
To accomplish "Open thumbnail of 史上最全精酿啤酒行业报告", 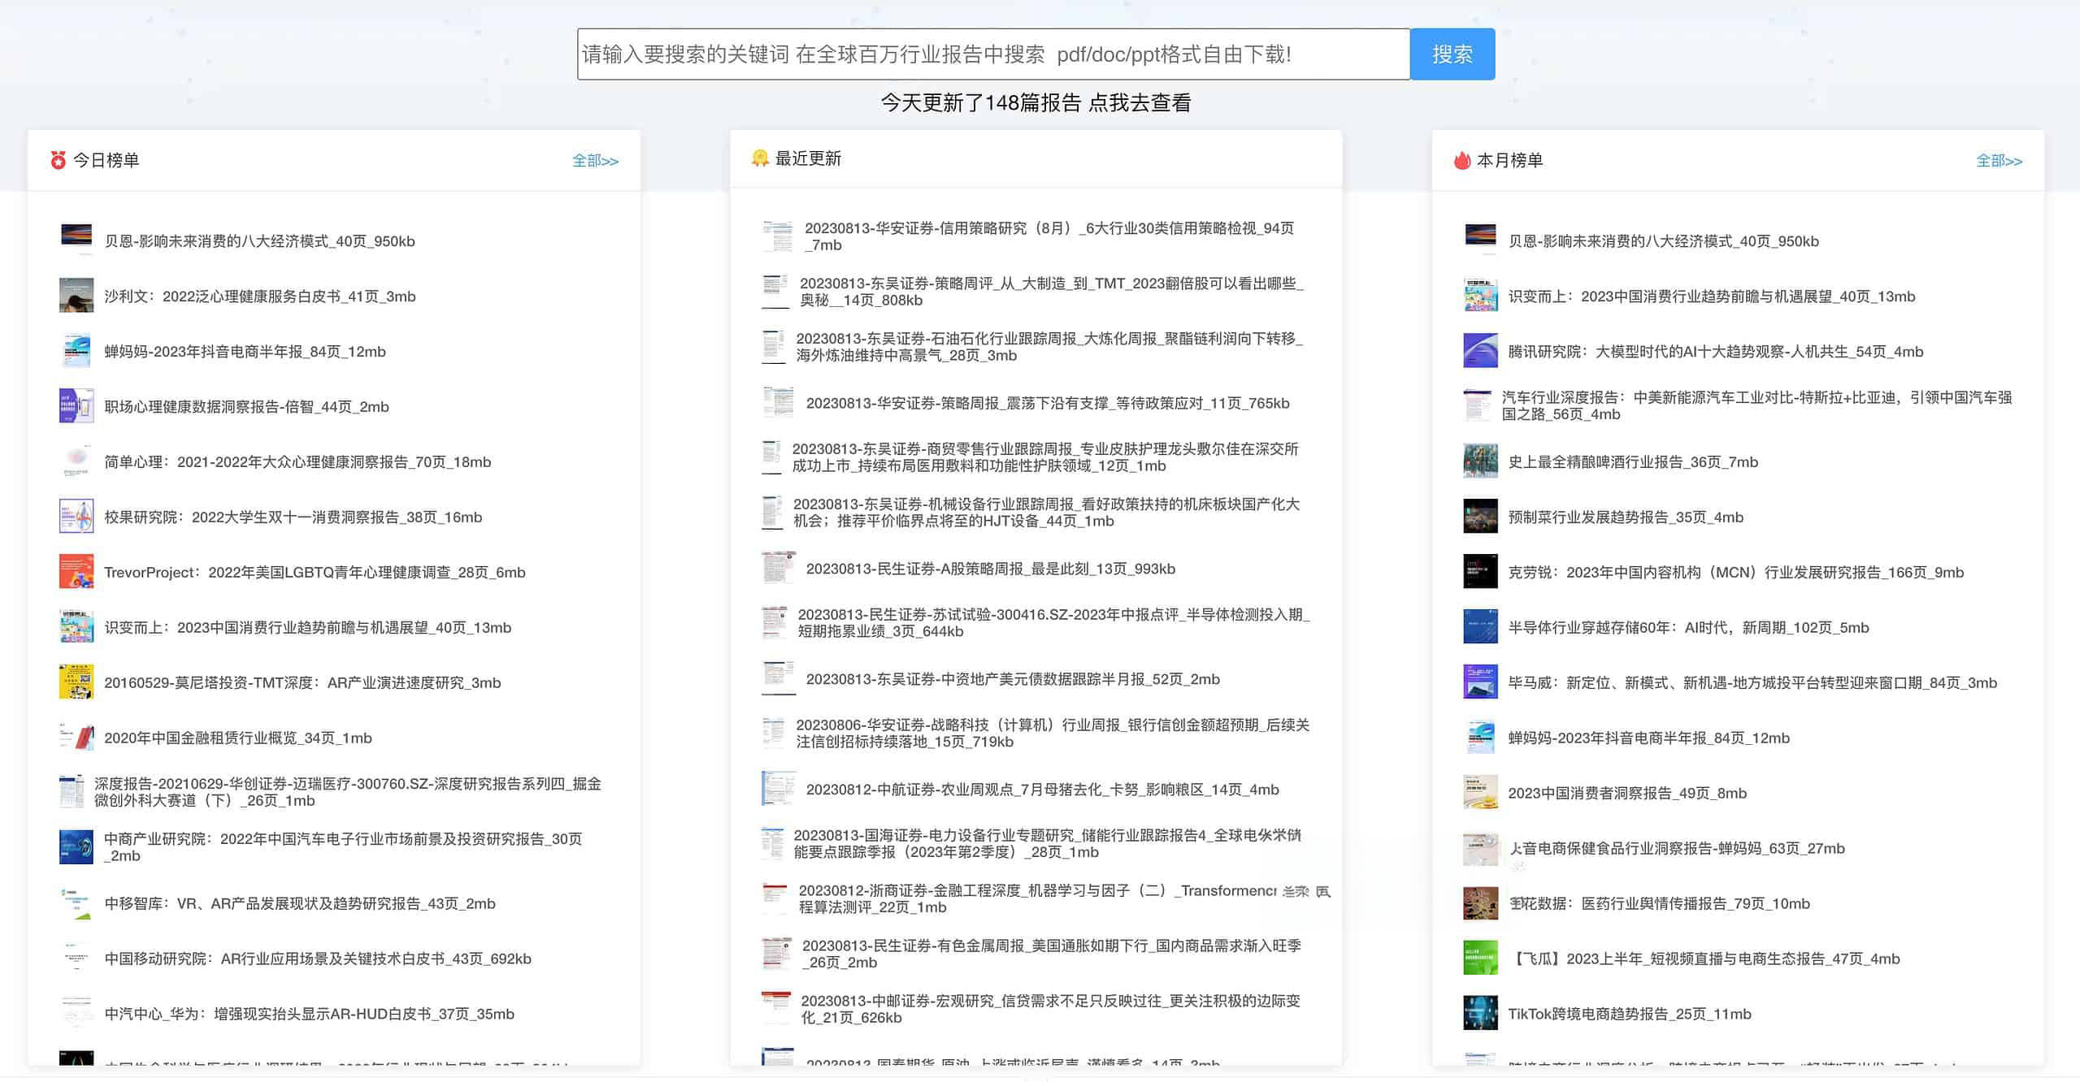I will [1480, 461].
